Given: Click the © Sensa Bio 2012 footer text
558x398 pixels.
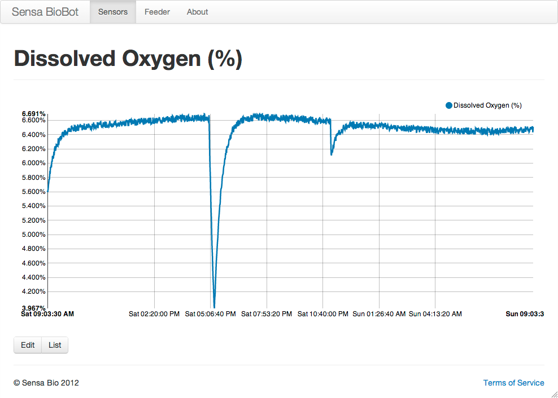Looking at the screenshot, I should (46, 383).
